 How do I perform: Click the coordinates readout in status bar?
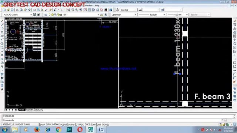coord(16,125)
